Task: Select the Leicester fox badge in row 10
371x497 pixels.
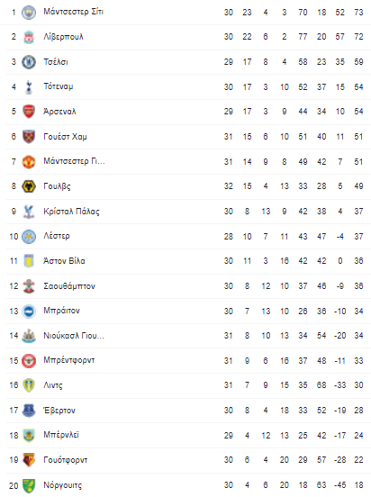Action: [29, 236]
